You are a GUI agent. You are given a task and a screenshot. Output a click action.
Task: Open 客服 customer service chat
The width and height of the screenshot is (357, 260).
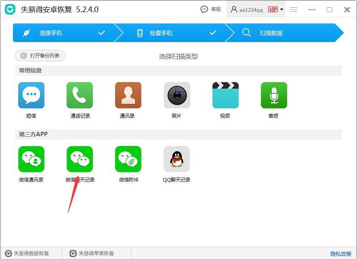point(210,9)
